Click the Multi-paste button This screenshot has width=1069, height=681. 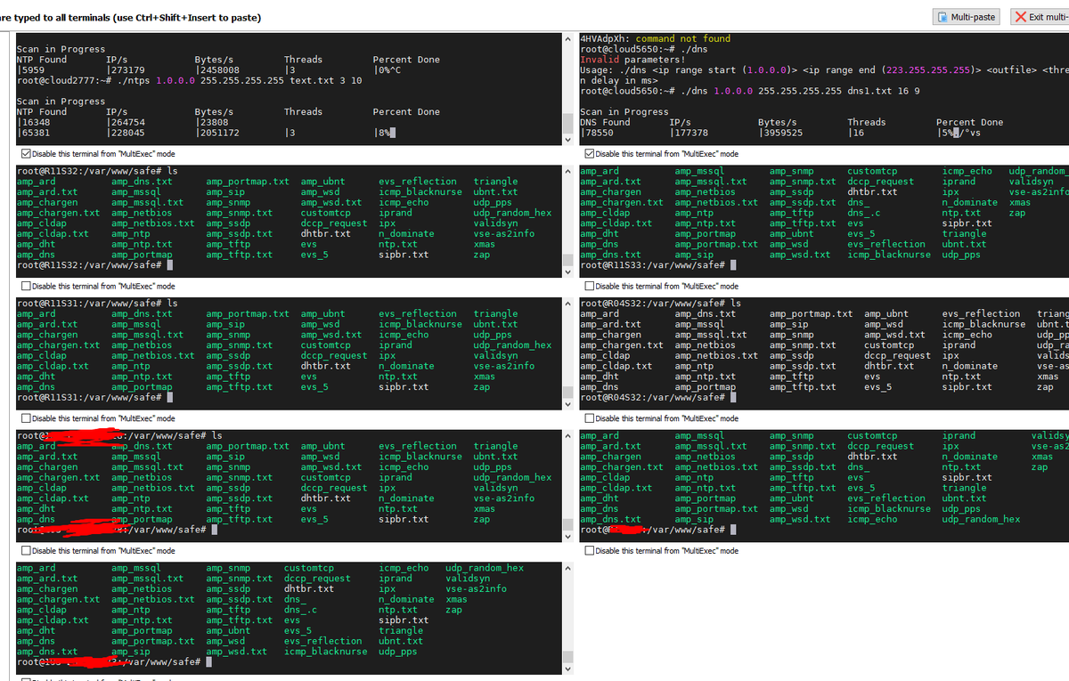[967, 17]
